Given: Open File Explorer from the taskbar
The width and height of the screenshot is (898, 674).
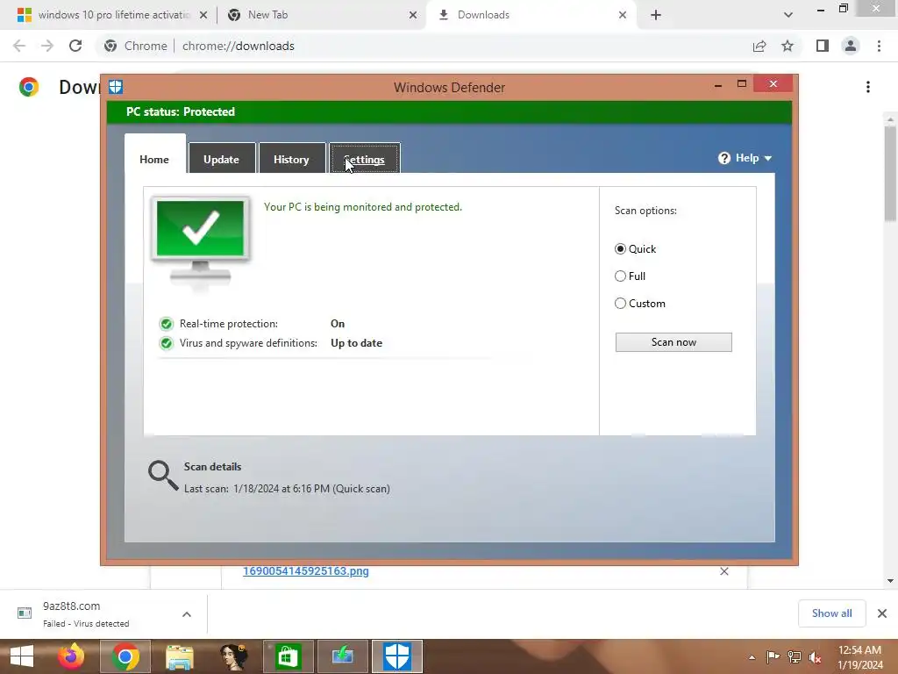Looking at the screenshot, I should coord(179,656).
